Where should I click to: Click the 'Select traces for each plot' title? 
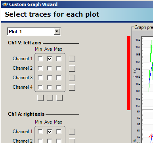(52, 14)
